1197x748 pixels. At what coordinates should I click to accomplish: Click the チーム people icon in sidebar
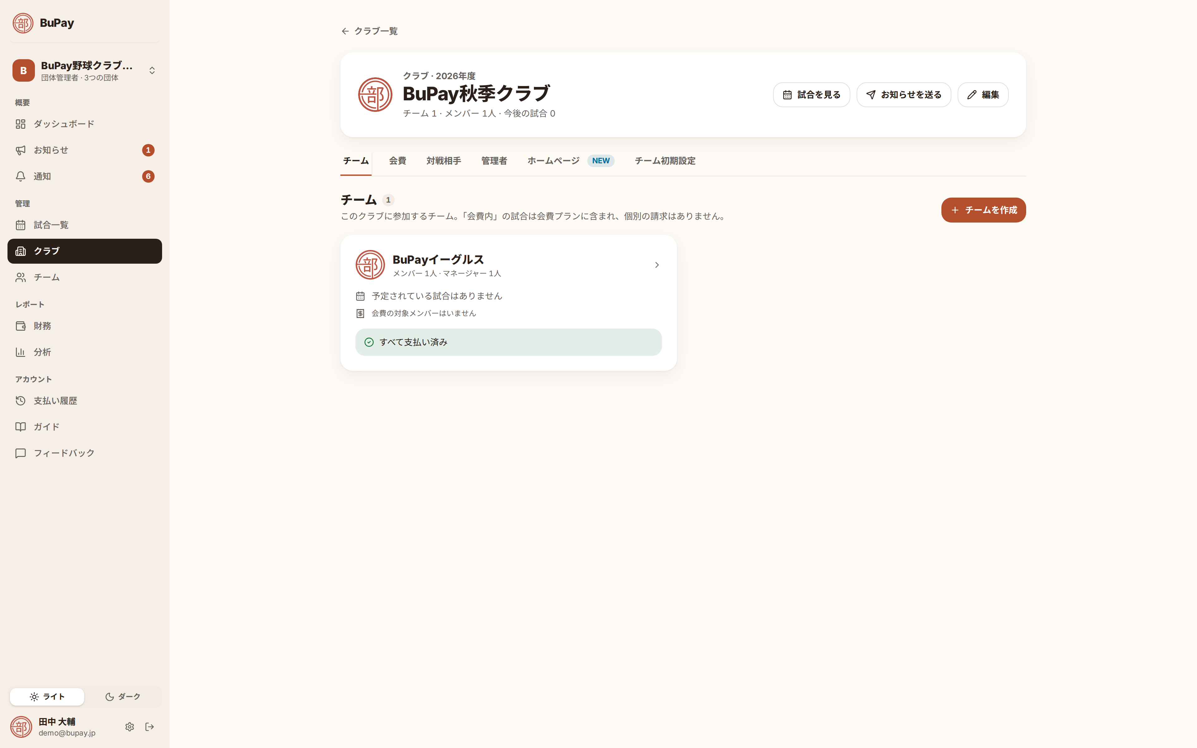(x=20, y=277)
